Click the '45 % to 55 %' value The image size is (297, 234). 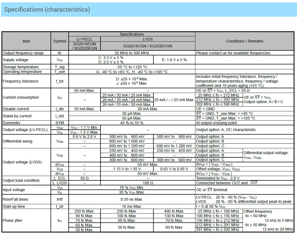coord(132,123)
